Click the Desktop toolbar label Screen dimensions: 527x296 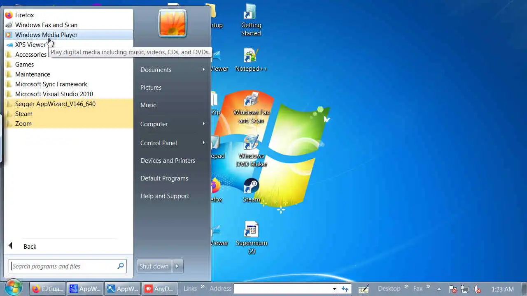pos(389,289)
